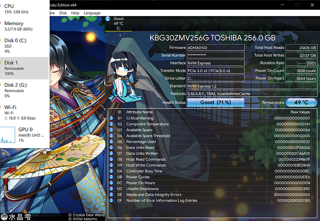The height and width of the screenshot is (221, 320).
Task: Click the Percentage Used status orb
Action: [x=111, y=141]
